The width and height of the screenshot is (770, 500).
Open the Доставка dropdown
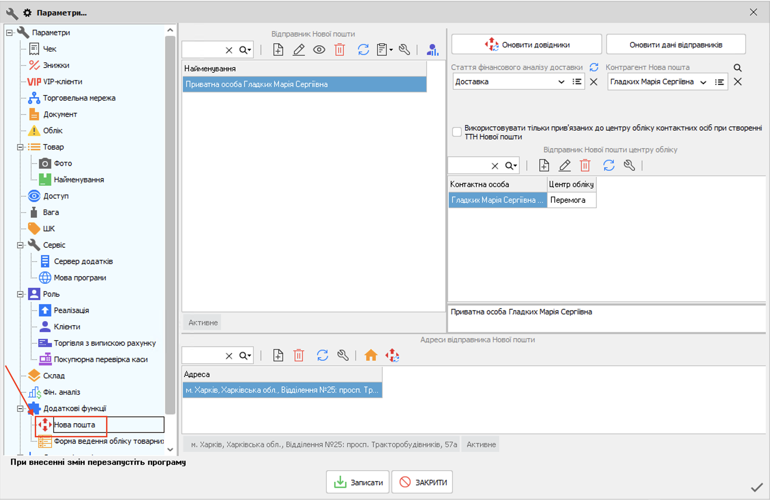[x=561, y=82]
